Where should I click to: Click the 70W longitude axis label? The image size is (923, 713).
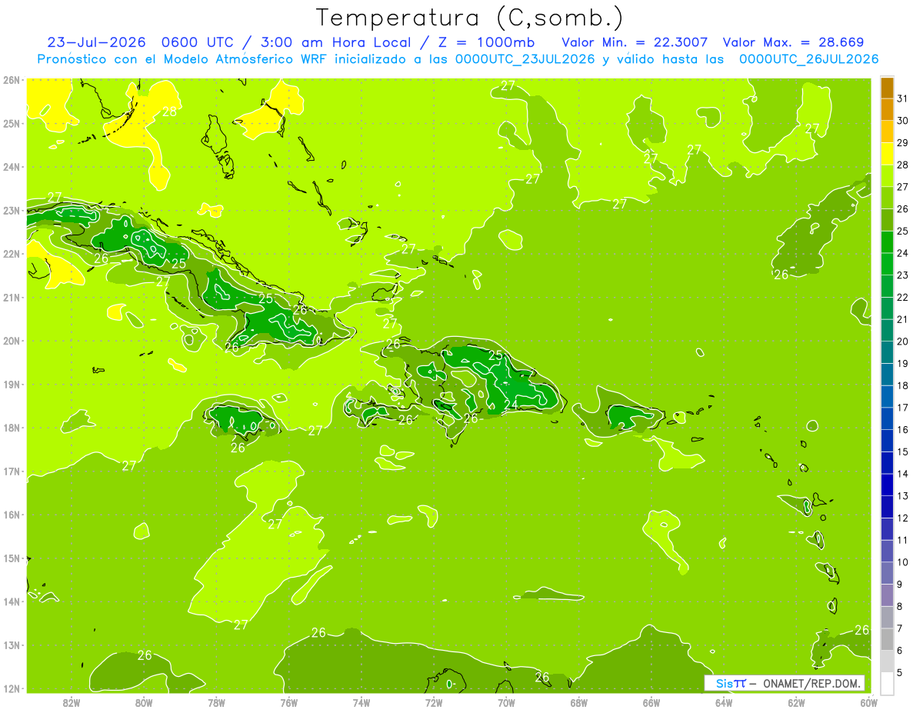click(x=506, y=702)
